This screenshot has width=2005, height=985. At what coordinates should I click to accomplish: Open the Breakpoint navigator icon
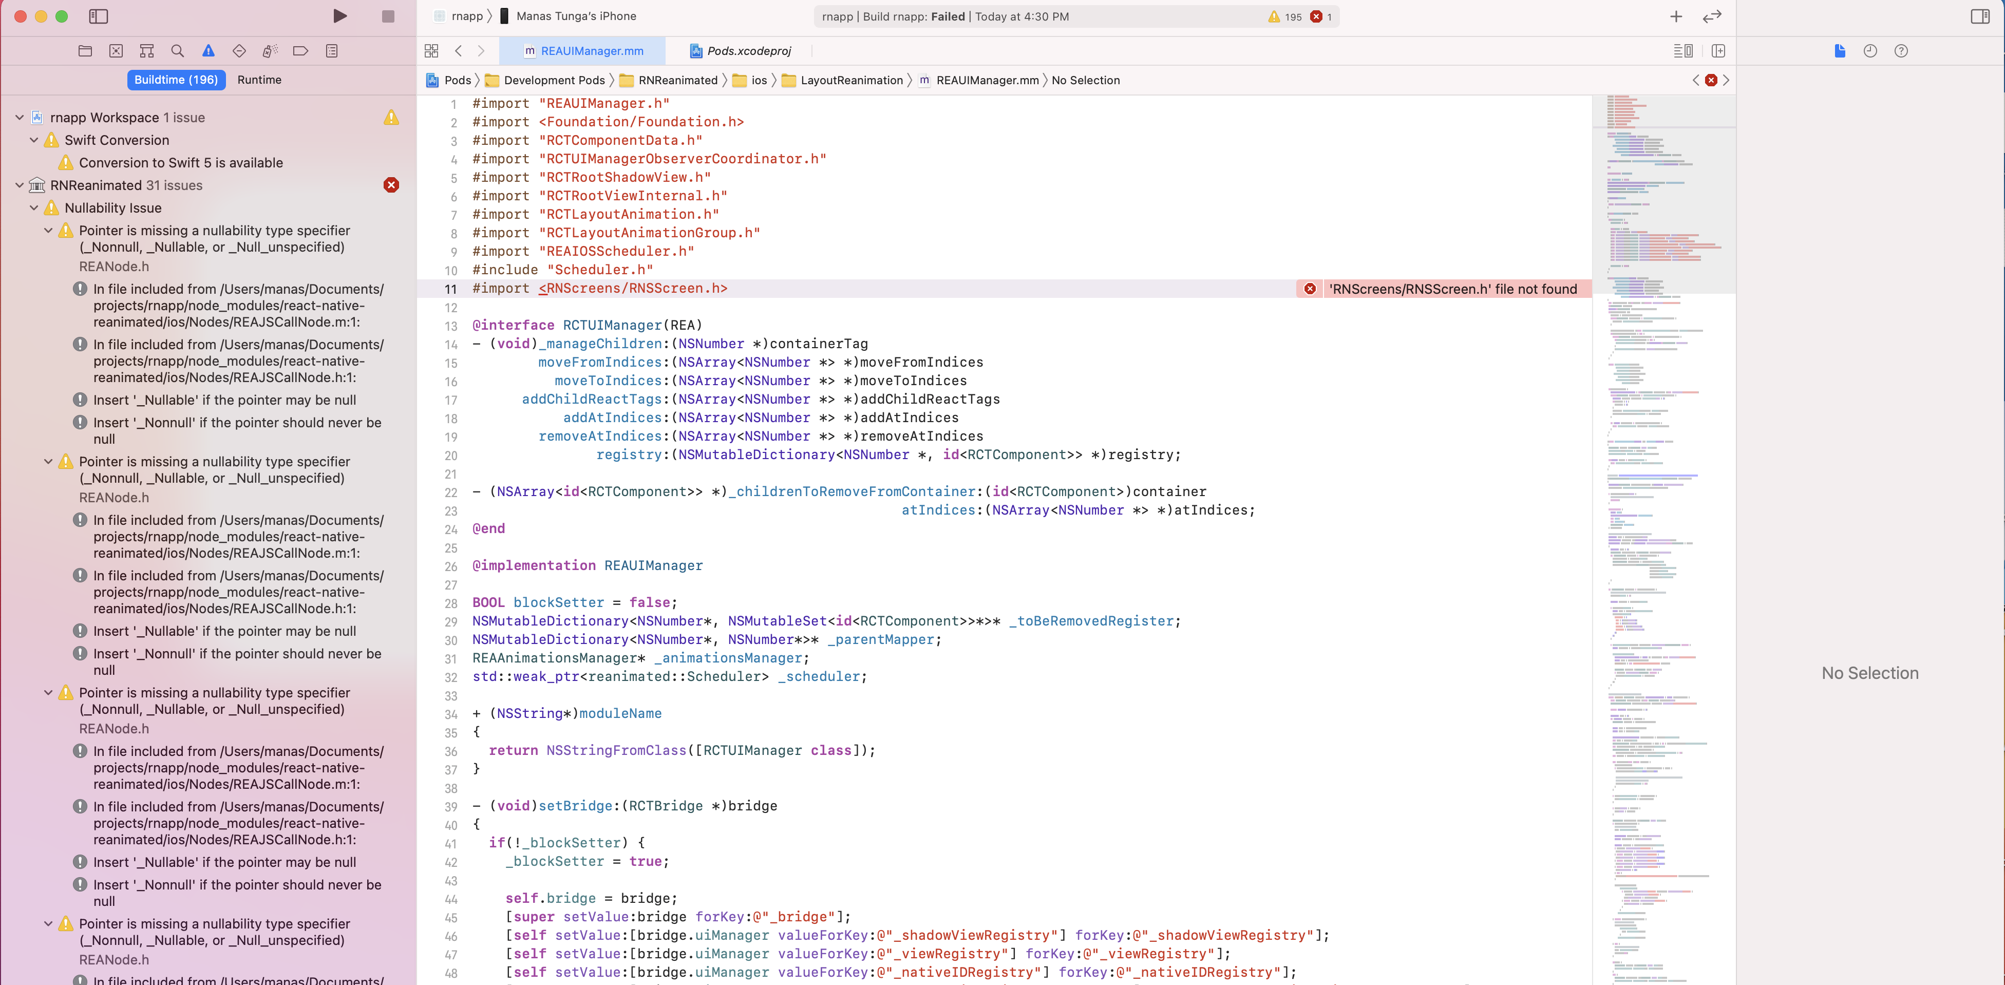(x=300, y=51)
